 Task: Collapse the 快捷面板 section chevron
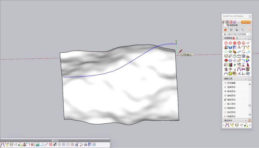[x=246, y=38]
